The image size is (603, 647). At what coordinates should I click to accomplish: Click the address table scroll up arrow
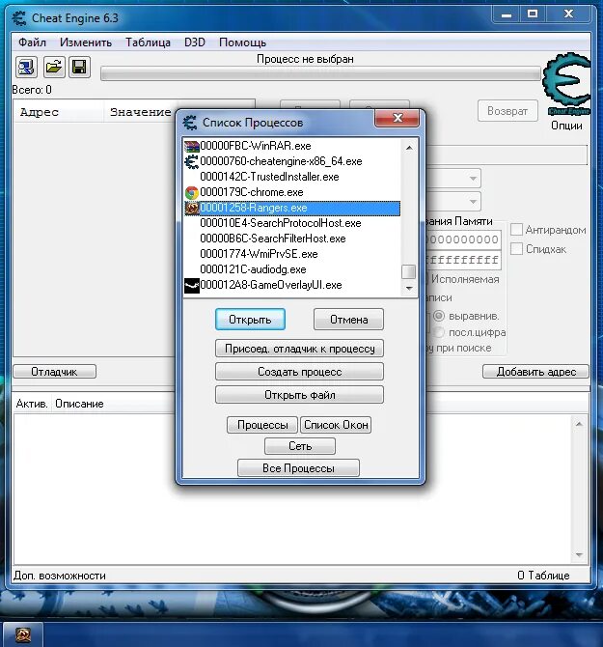tap(579, 424)
